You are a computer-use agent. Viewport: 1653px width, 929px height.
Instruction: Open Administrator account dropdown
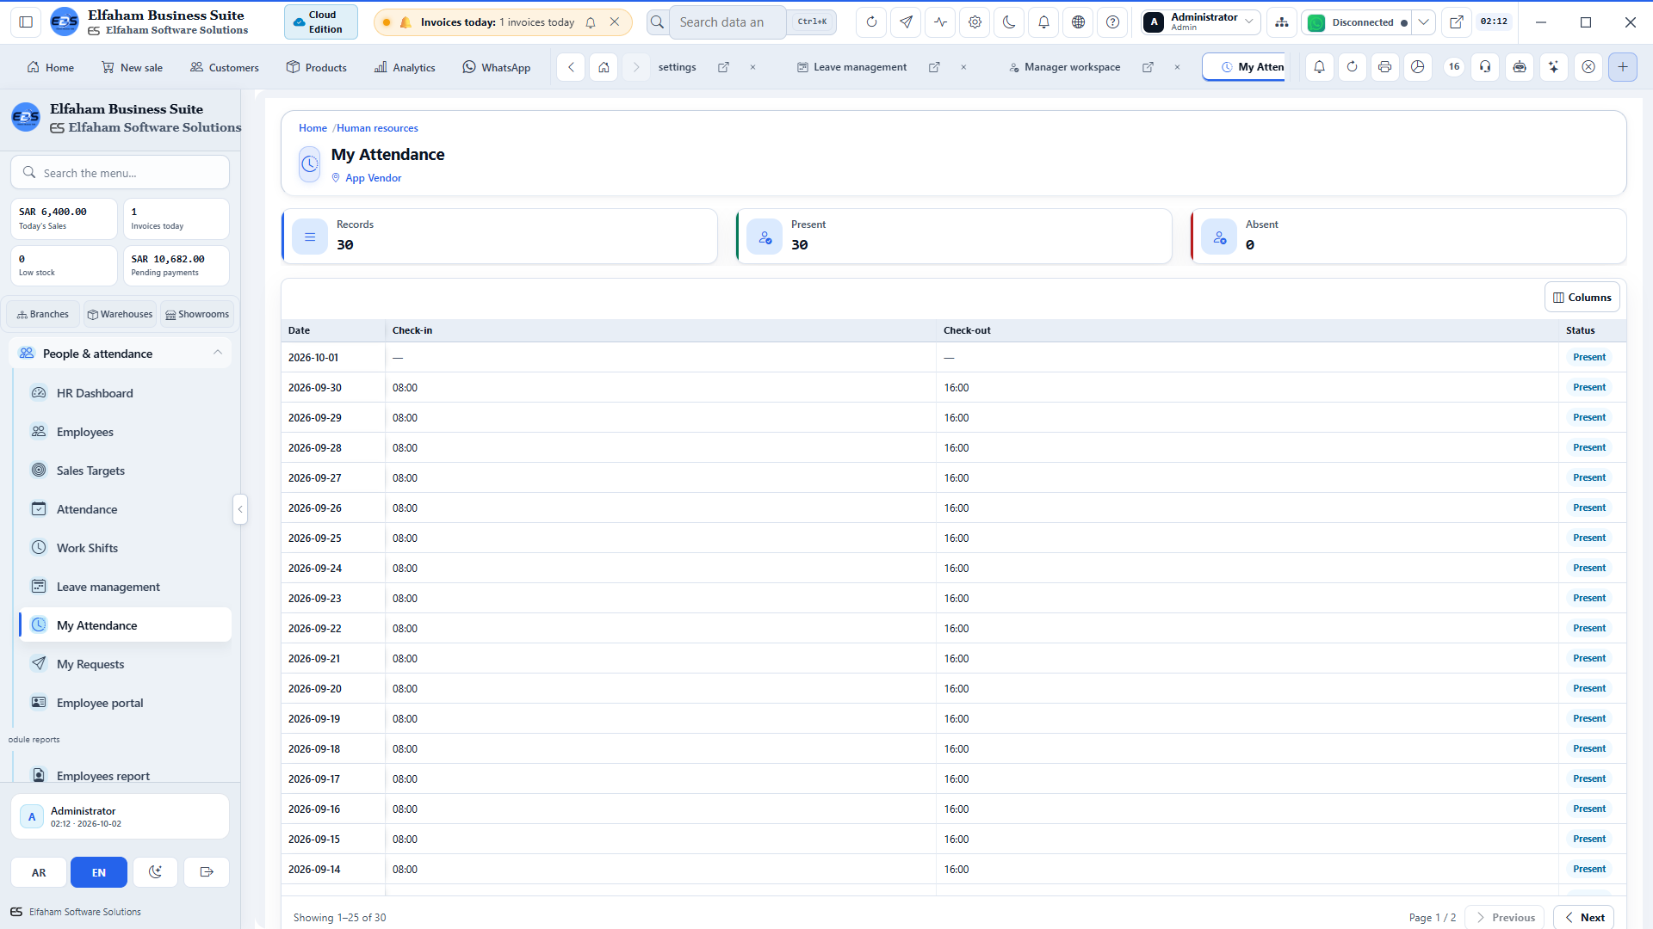(x=1201, y=22)
